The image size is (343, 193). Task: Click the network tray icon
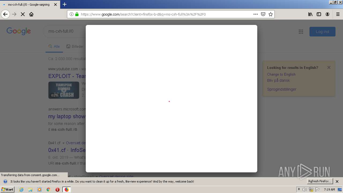[x=311, y=190]
